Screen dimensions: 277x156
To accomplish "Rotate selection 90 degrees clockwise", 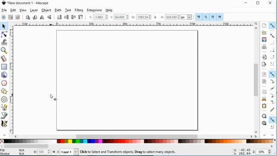I will click(x=35, y=17).
